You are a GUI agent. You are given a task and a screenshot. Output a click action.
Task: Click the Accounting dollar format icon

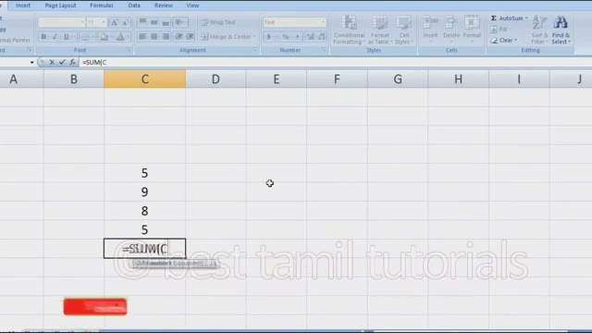coord(269,37)
